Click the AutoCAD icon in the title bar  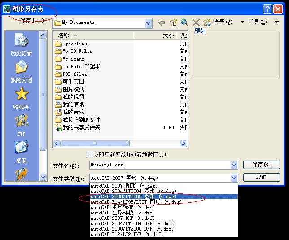pyautogui.click(x=7, y=9)
